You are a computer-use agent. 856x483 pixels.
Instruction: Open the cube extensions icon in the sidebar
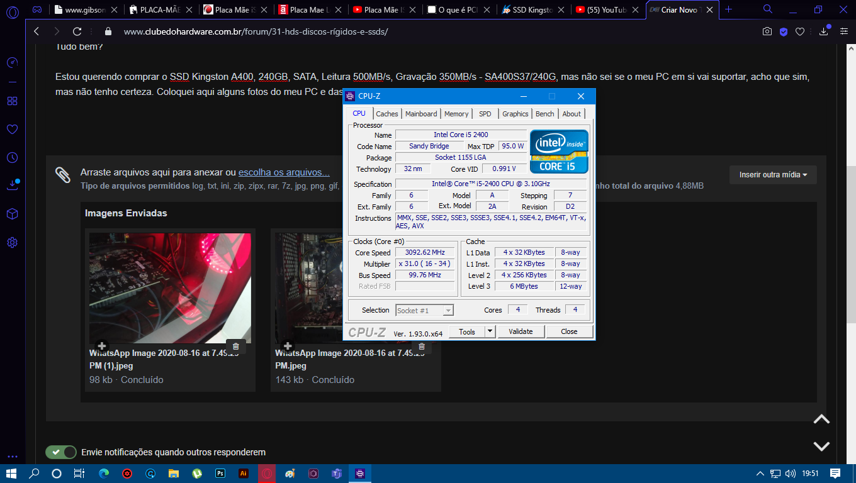pos(12,214)
